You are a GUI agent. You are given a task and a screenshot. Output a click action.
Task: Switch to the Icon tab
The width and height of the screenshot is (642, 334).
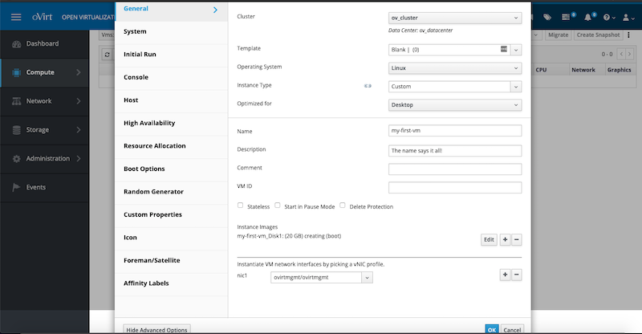pyautogui.click(x=171, y=238)
